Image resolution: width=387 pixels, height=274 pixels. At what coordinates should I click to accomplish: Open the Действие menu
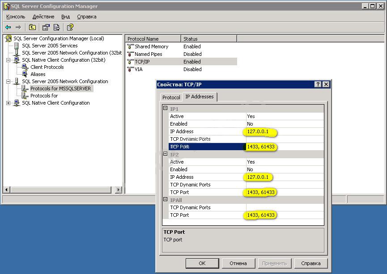pyautogui.click(x=43, y=17)
